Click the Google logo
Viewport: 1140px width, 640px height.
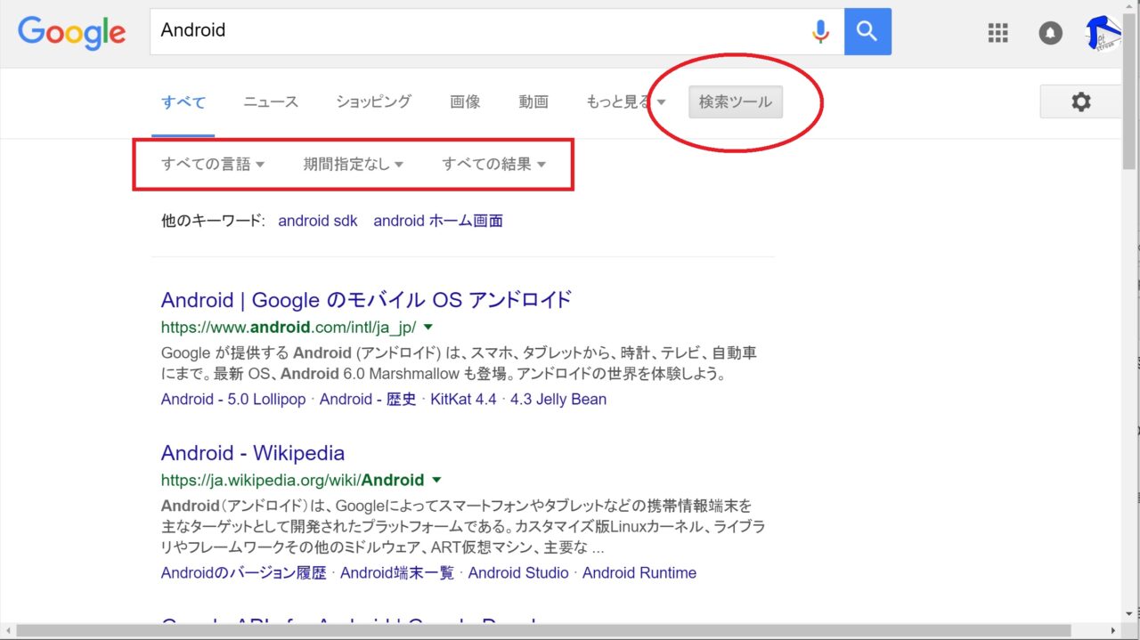click(71, 33)
